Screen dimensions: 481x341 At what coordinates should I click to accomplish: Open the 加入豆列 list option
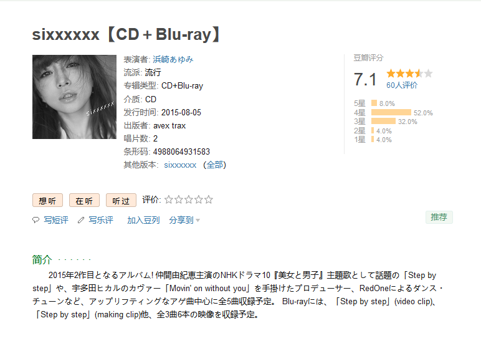coord(143,220)
